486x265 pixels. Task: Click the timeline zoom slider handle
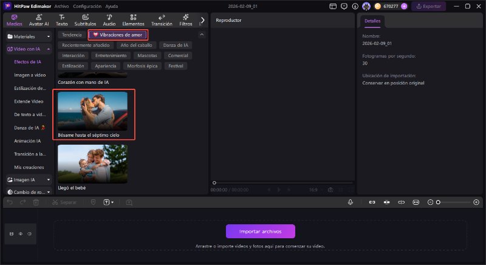tap(438, 202)
